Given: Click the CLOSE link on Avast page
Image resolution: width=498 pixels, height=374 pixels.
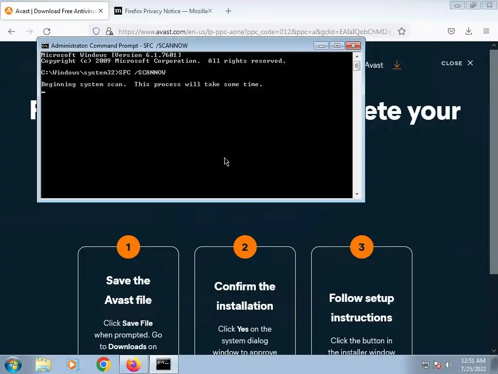Looking at the screenshot, I should [457, 63].
